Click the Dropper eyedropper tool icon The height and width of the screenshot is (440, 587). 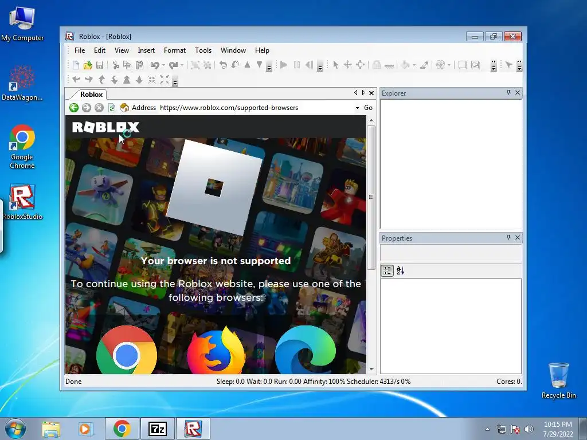click(424, 65)
